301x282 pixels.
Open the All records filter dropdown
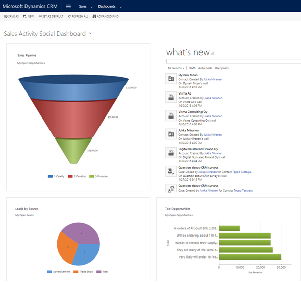coord(176,68)
